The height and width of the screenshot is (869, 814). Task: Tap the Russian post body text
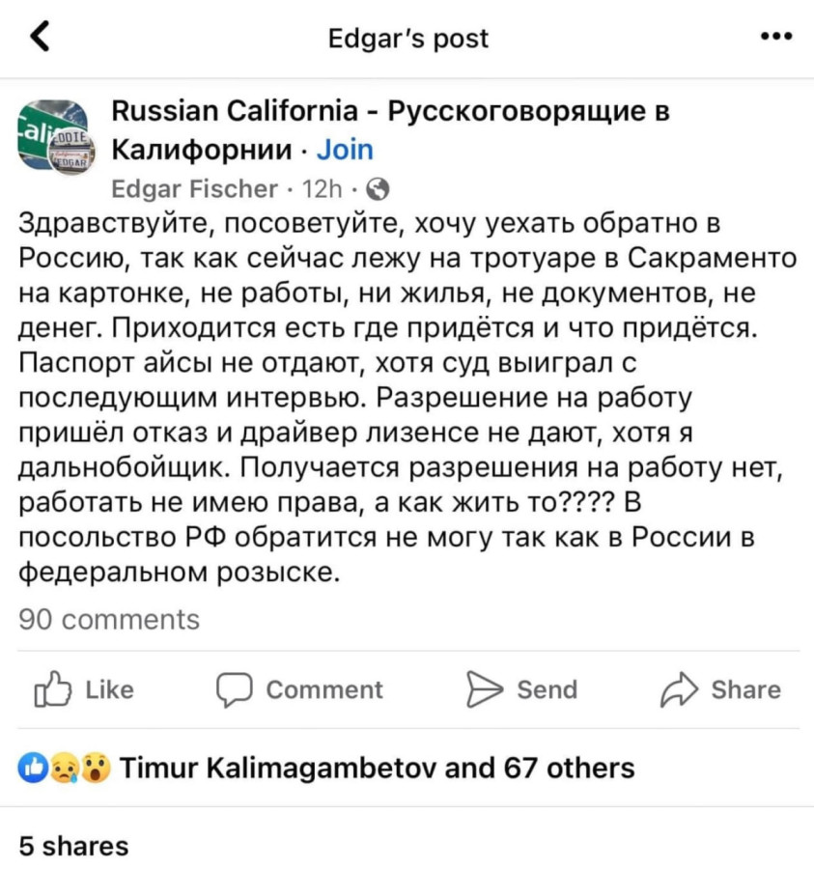(x=407, y=398)
